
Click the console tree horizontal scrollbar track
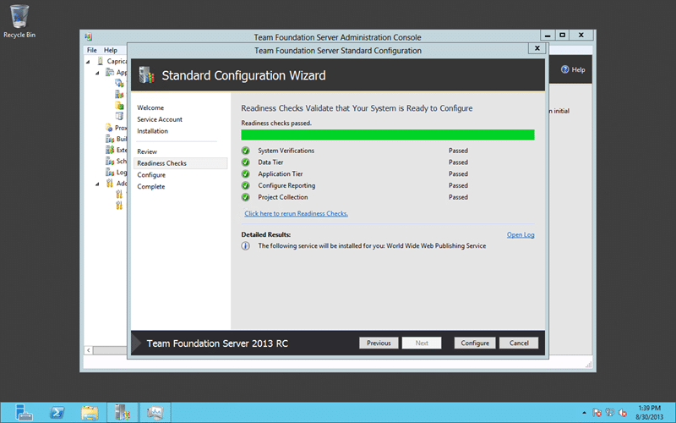point(110,350)
